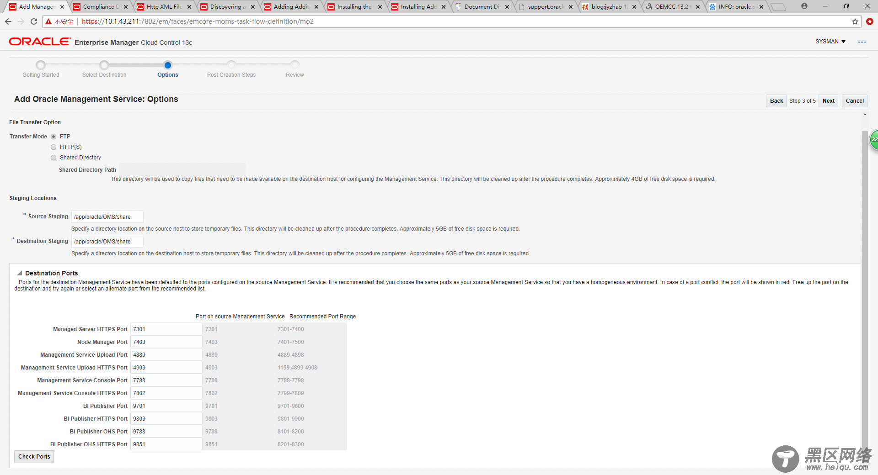Close the Compliance tab
The width and height of the screenshot is (878, 475).
[x=126, y=7]
